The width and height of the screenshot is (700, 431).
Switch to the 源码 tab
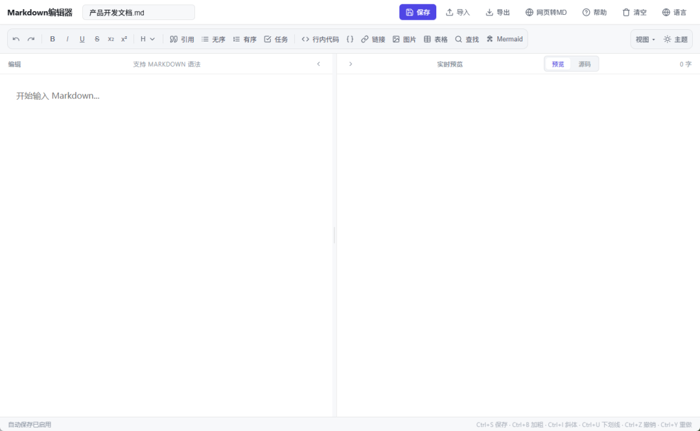[585, 64]
